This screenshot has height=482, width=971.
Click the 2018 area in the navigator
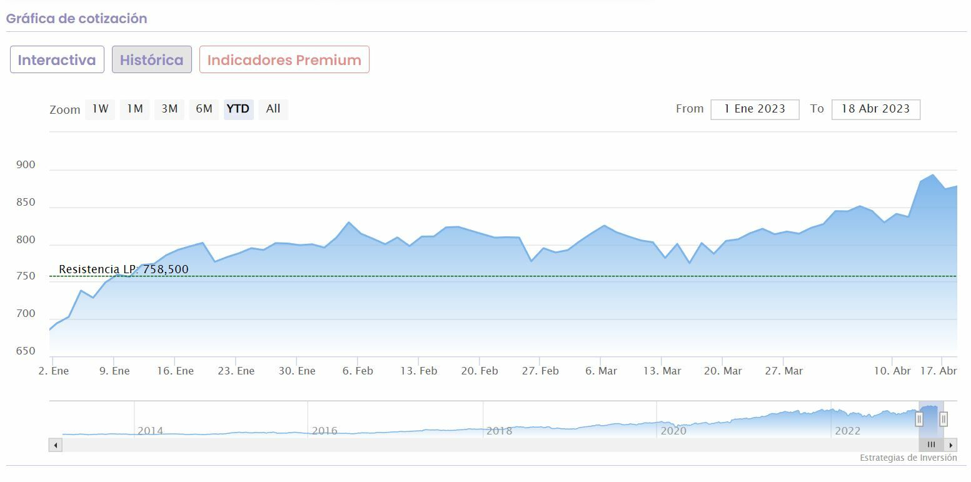click(499, 430)
